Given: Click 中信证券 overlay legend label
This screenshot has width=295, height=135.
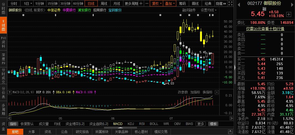Looking at the screenshot, I should (54, 10).
